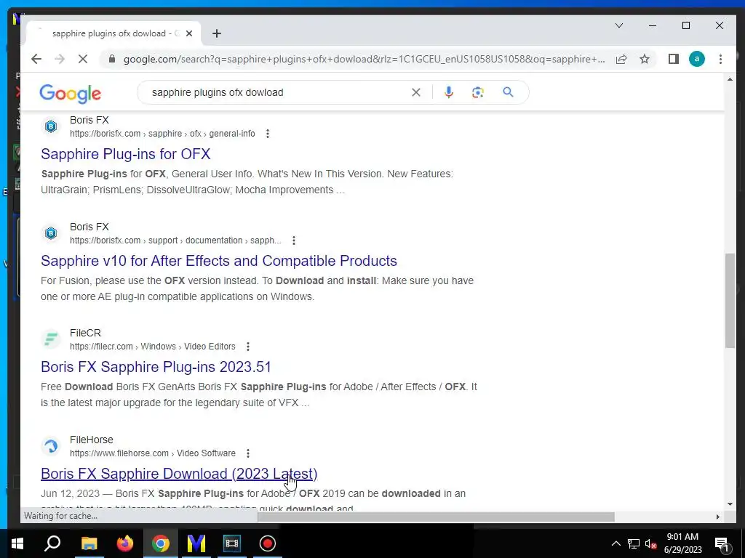Clear the Google search box text
This screenshot has height=558, width=745.
click(415, 92)
